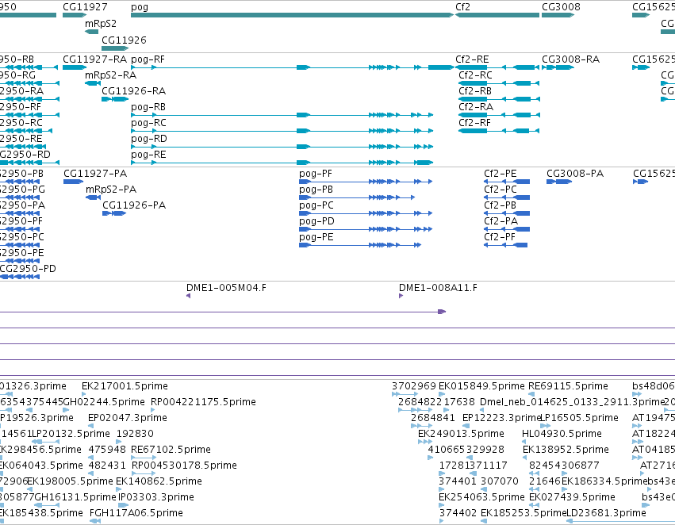The width and height of the screenshot is (675, 525).
Task: Click protein CG11927-PA
Action: 73,182
